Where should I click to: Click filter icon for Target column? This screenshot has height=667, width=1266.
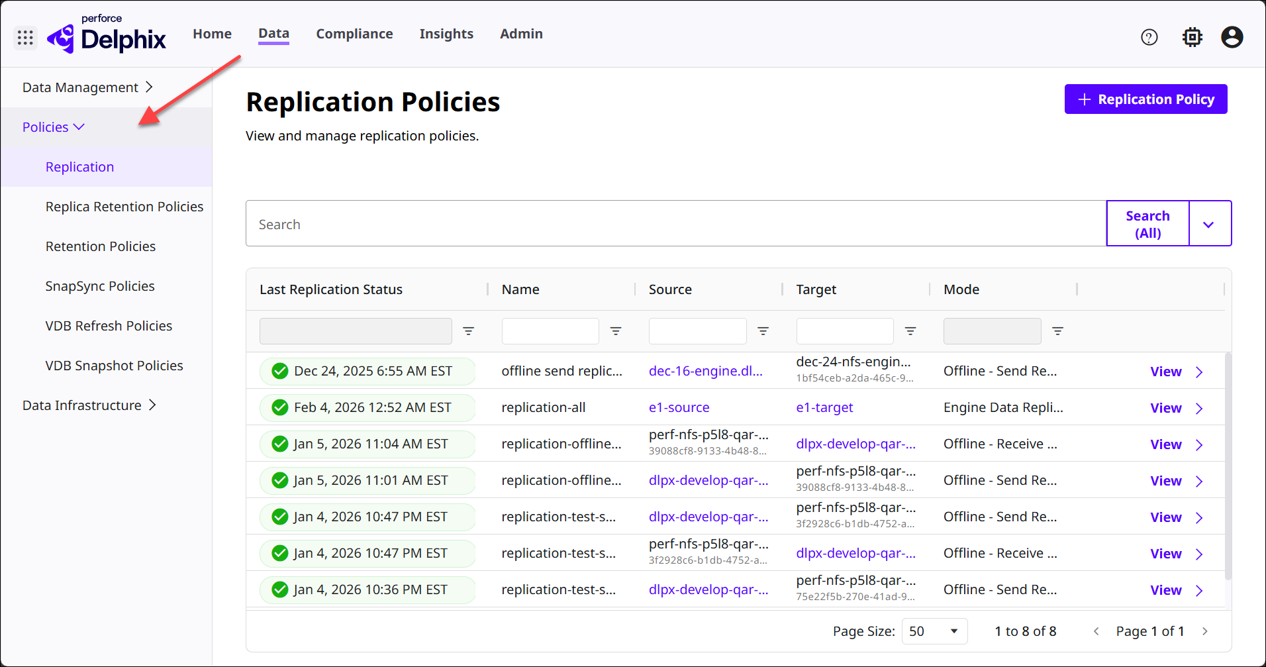(x=910, y=331)
